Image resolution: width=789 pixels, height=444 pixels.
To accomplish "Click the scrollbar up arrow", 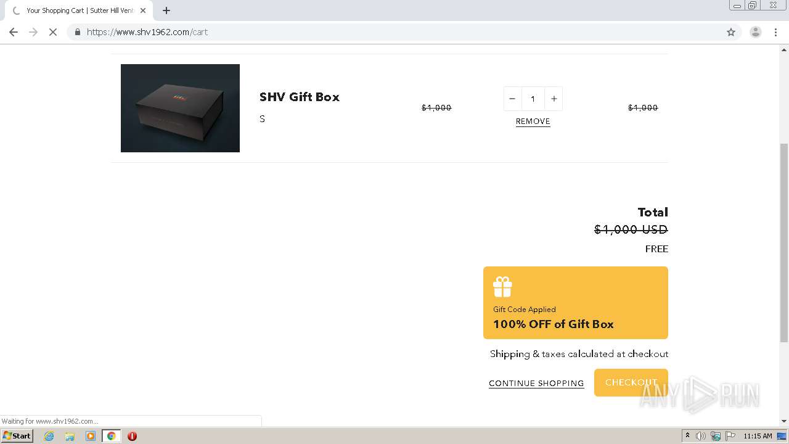I will [x=784, y=49].
